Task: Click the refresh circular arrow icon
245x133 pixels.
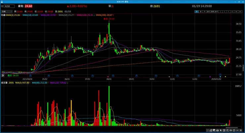Action: tap(234, 130)
